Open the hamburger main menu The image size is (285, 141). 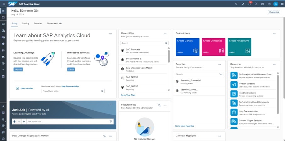click(3, 4)
